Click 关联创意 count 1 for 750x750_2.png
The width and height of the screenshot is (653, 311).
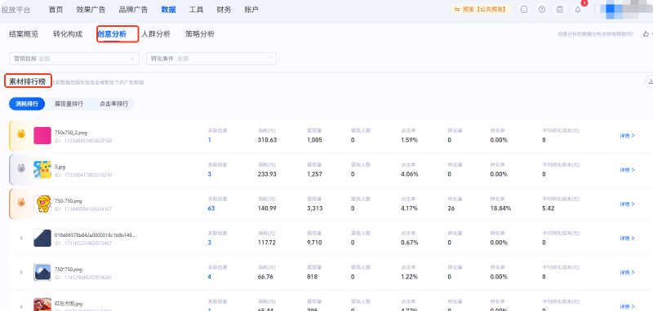point(210,140)
